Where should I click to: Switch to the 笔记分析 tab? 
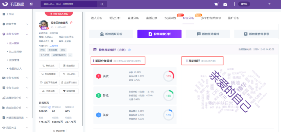click(115, 18)
